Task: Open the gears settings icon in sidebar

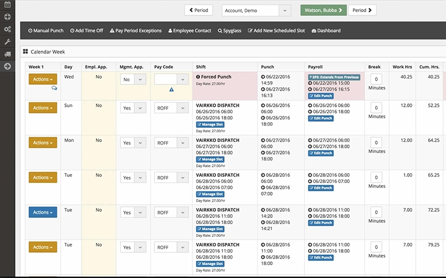Action: click(x=7, y=29)
